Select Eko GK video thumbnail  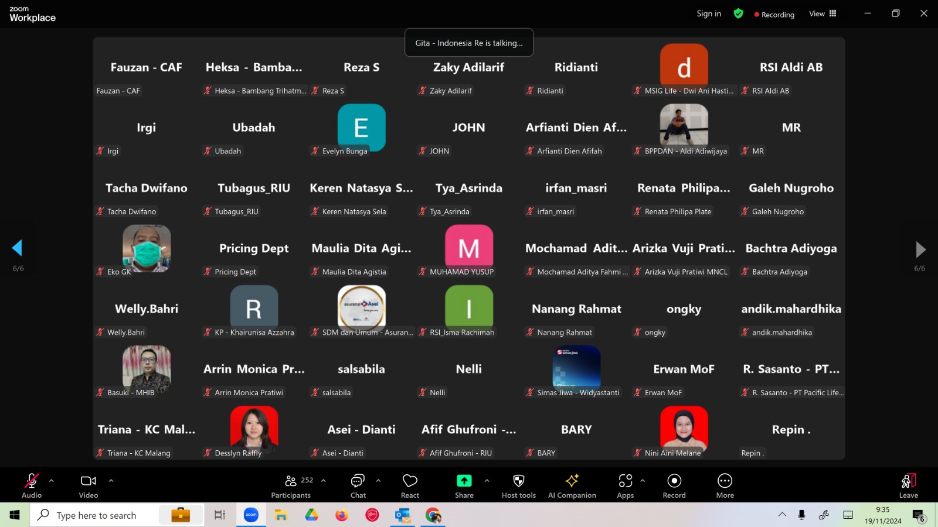(147, 248)
